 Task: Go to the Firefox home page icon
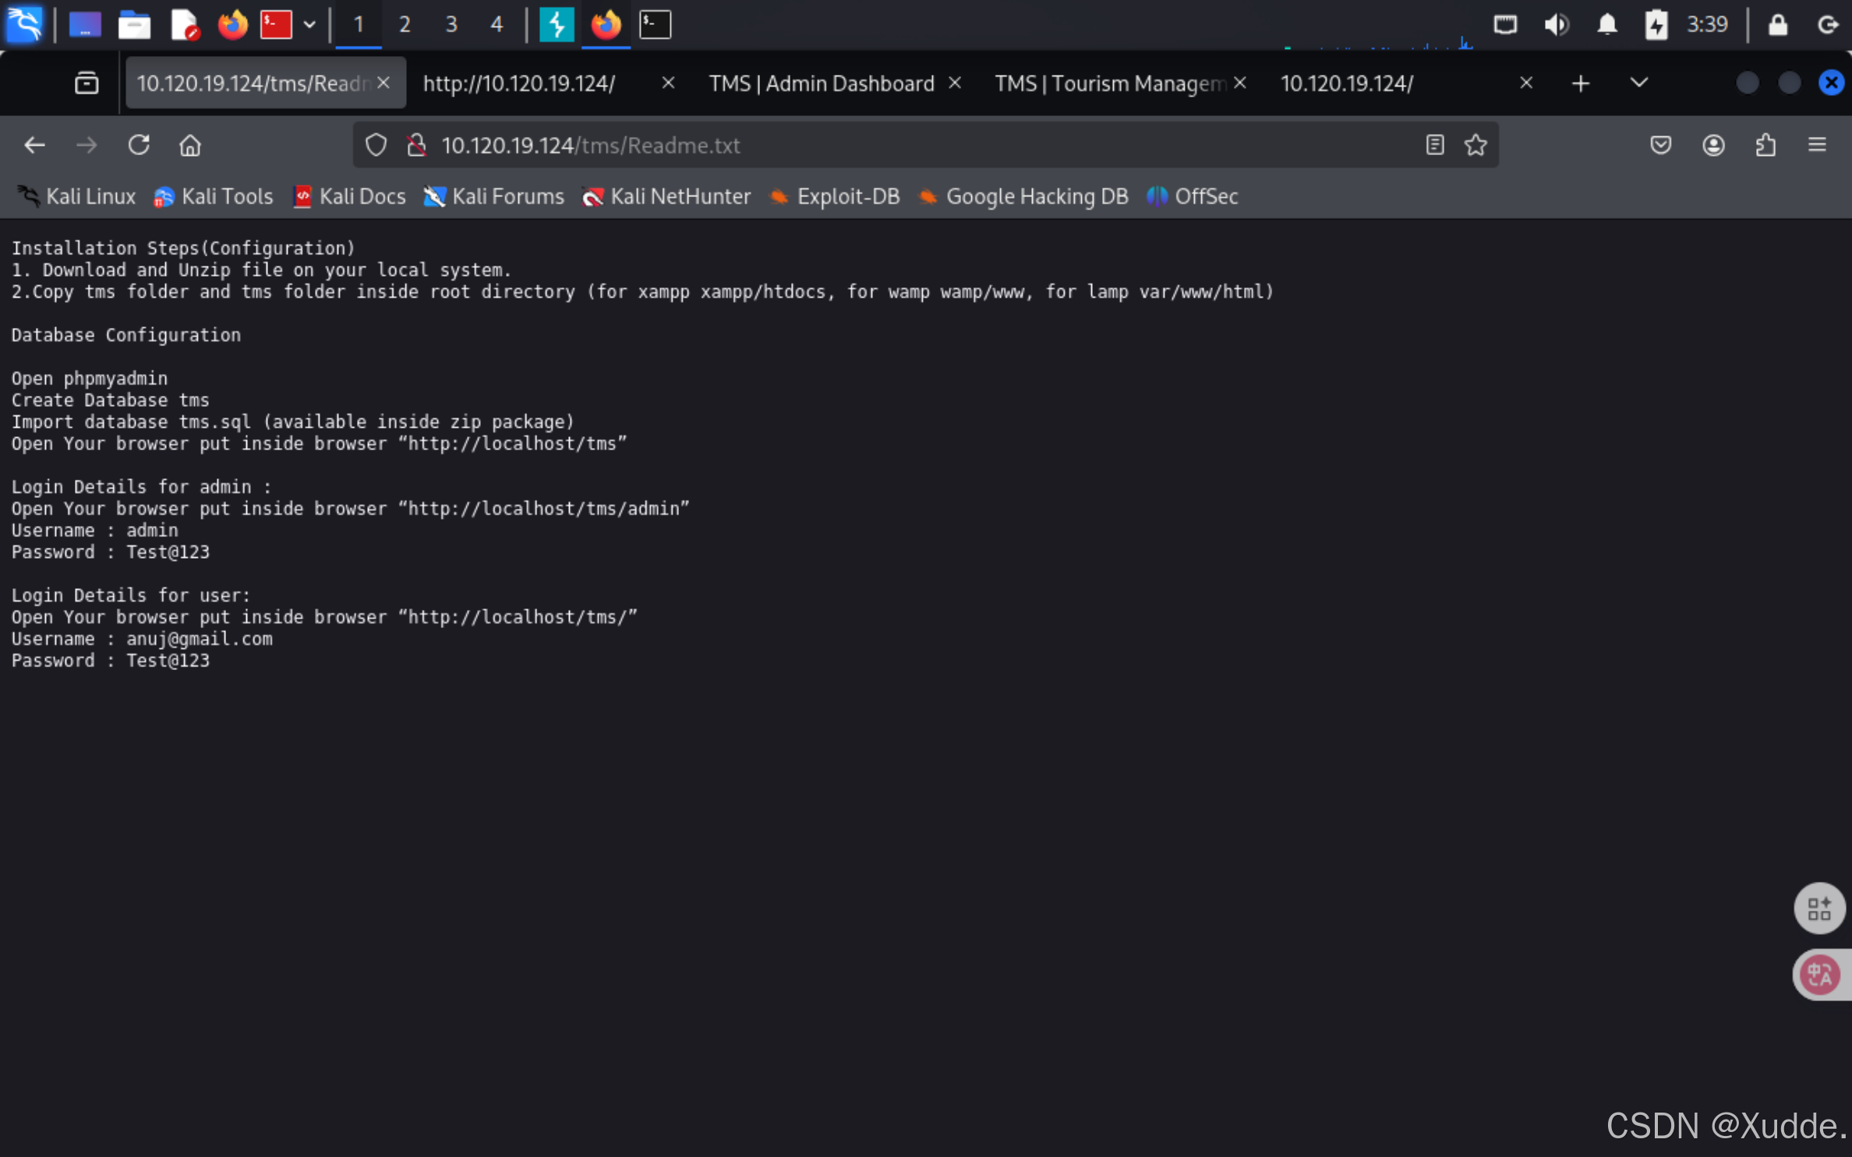pyautogui.click(x=190, y=145)
